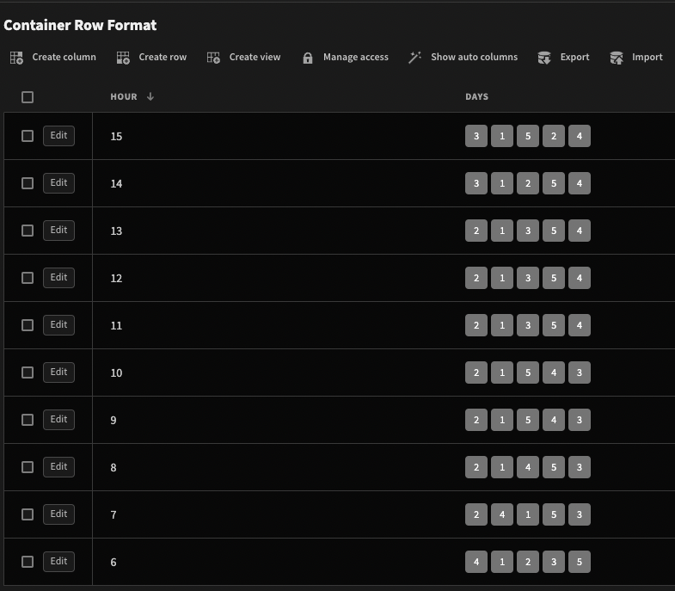Click day chip 1 in hour 12 row

click(502, 278)
